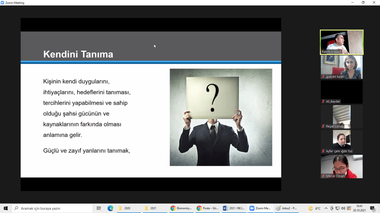
Task: Select gokcen turan's video thumbnail
Action: [x=341, y=67]
